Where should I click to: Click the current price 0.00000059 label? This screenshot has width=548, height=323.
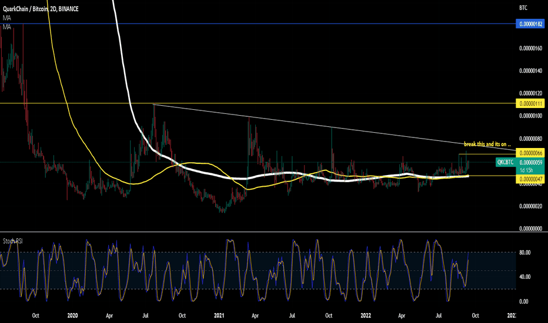530,162
